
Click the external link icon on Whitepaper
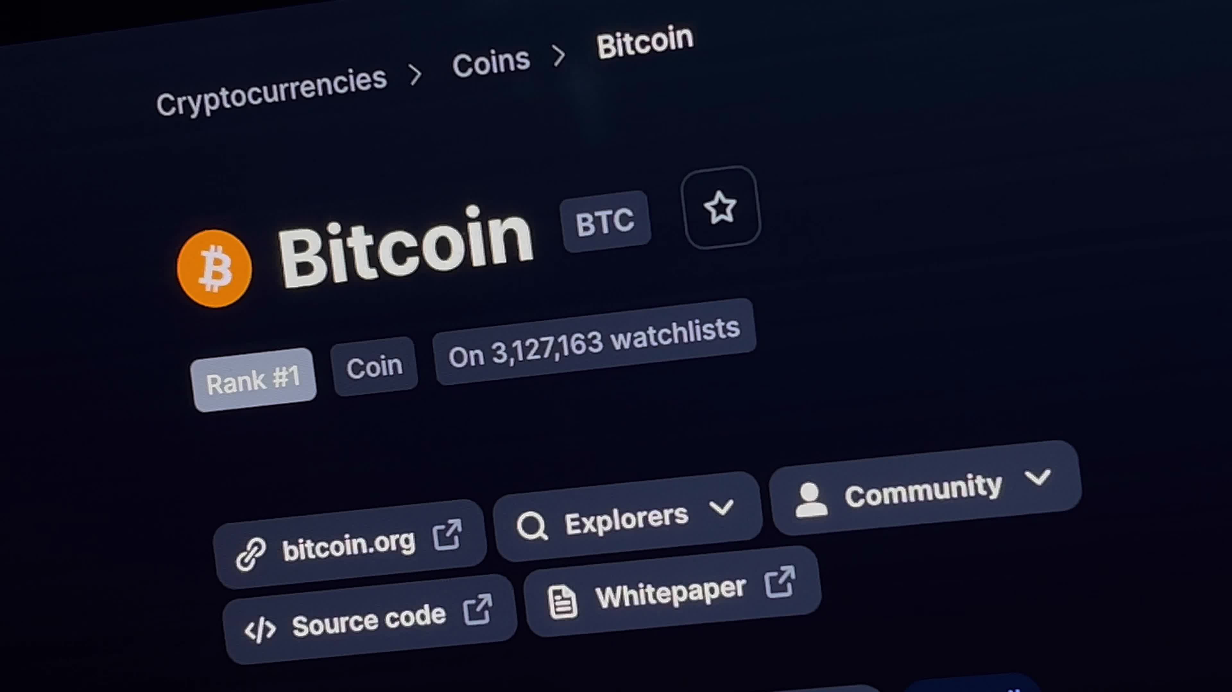click(780, 582)
